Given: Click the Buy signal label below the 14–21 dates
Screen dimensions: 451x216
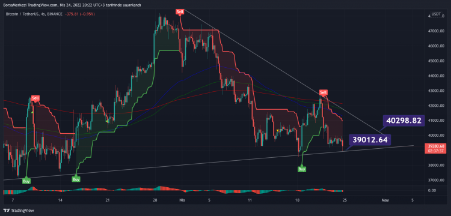Looking at the screenshot, I should [x=76, y=179].
